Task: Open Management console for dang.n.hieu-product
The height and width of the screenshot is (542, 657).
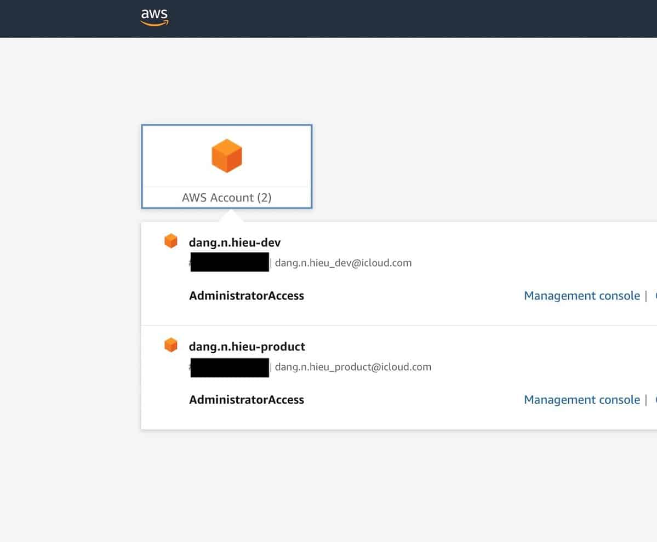Action: tap(582, 399)
